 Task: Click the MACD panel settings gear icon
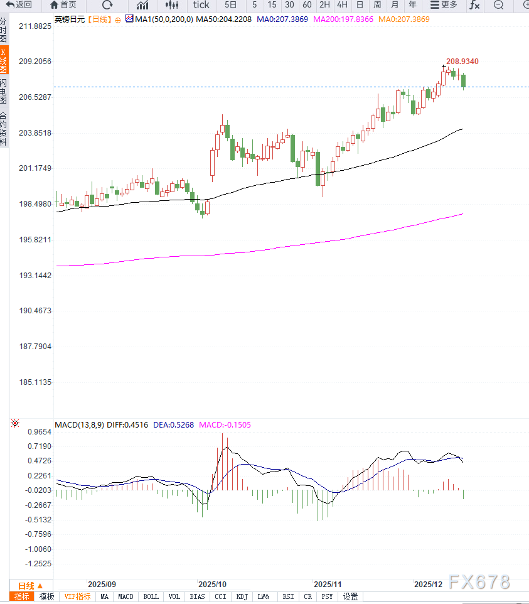tap(15, 424)
